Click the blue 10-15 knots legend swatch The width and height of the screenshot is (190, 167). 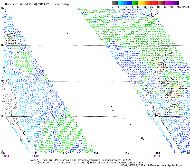pyautogui.click(x=128, y=3)
